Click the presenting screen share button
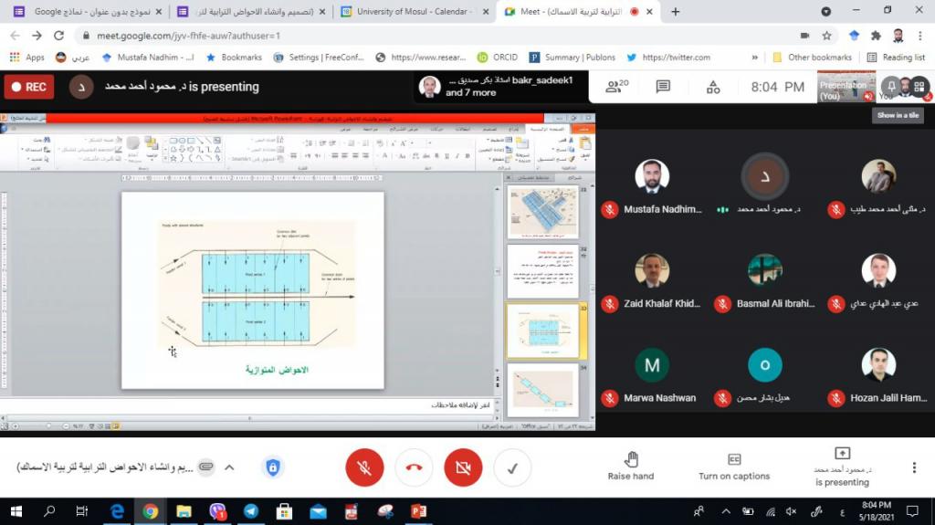935x525 pixels. click(842, 466)
